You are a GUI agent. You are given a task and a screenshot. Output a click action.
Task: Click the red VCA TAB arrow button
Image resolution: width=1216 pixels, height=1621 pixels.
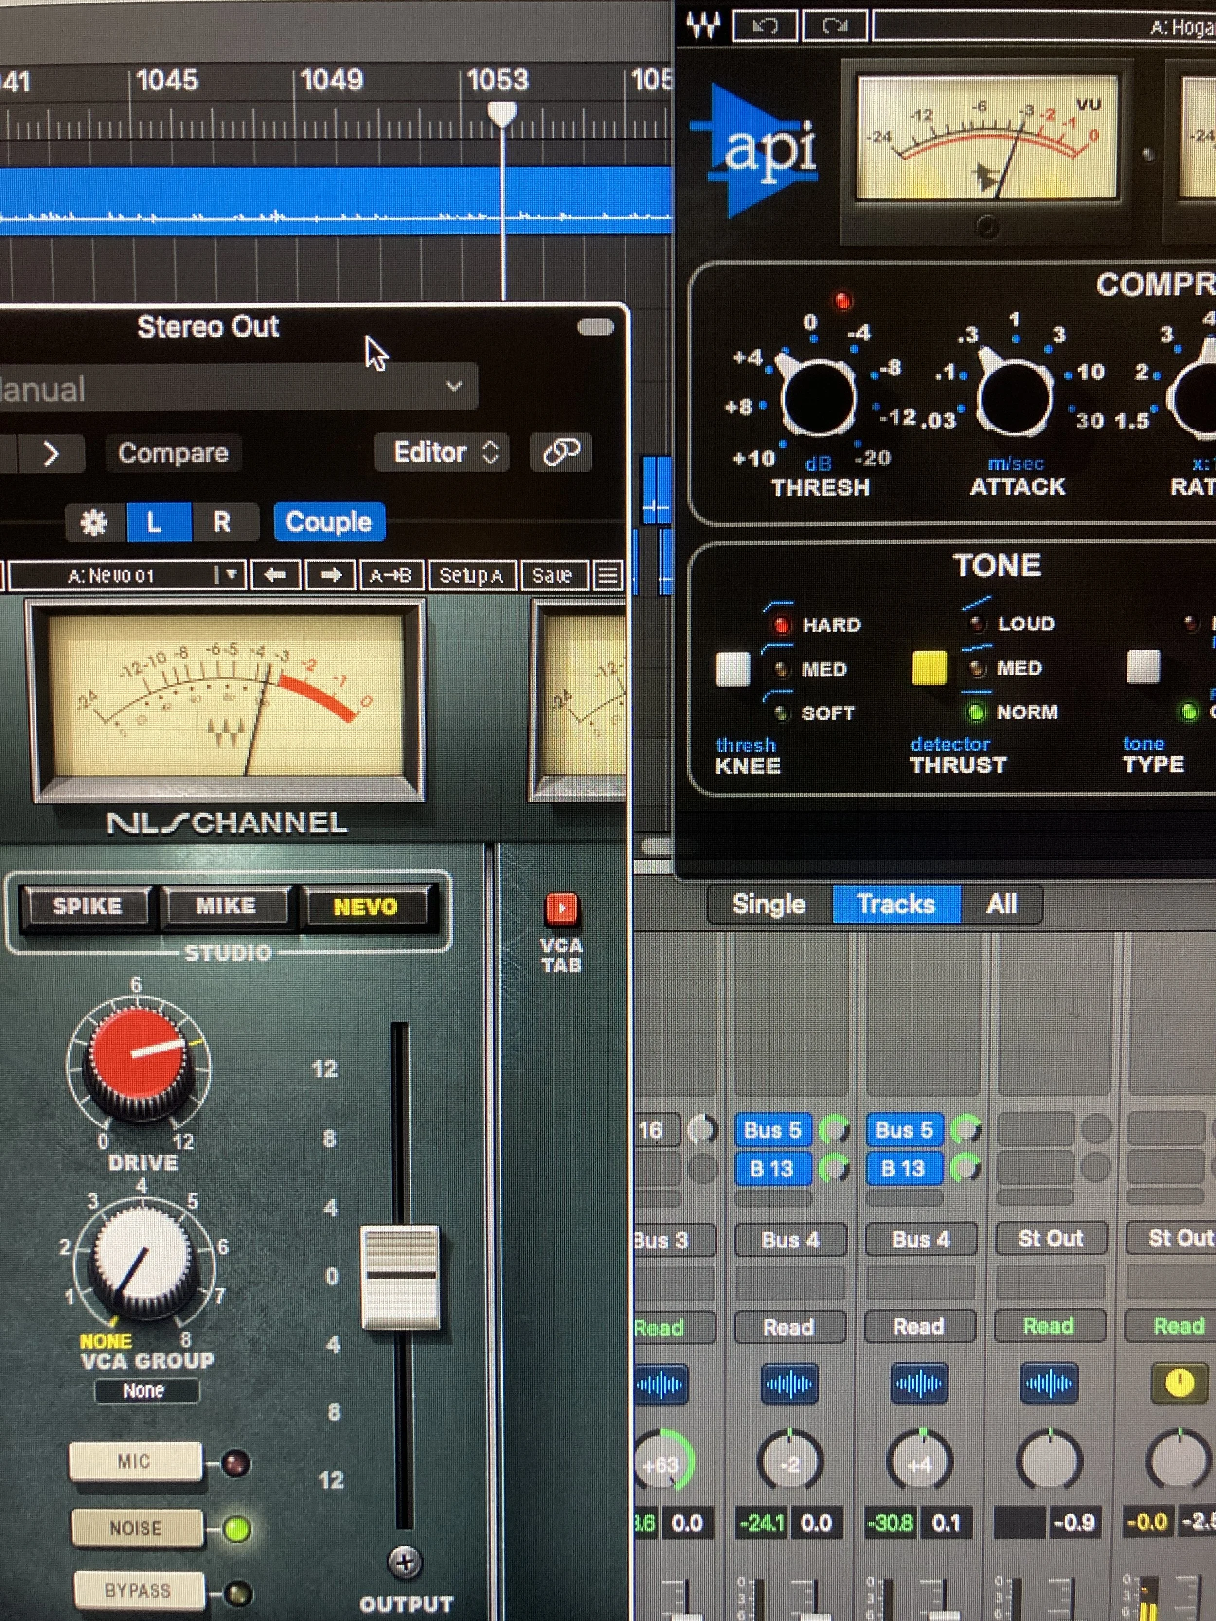(x=561, y=909)
